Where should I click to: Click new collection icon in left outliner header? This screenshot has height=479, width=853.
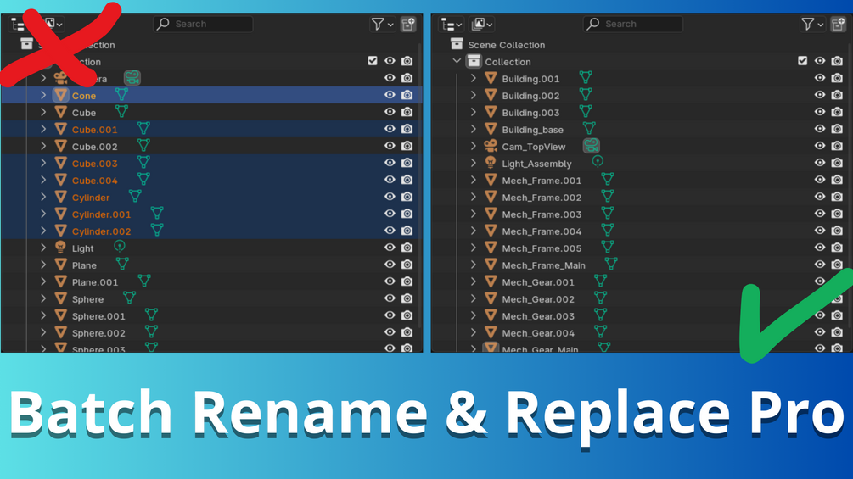click(x=408, y=24)
